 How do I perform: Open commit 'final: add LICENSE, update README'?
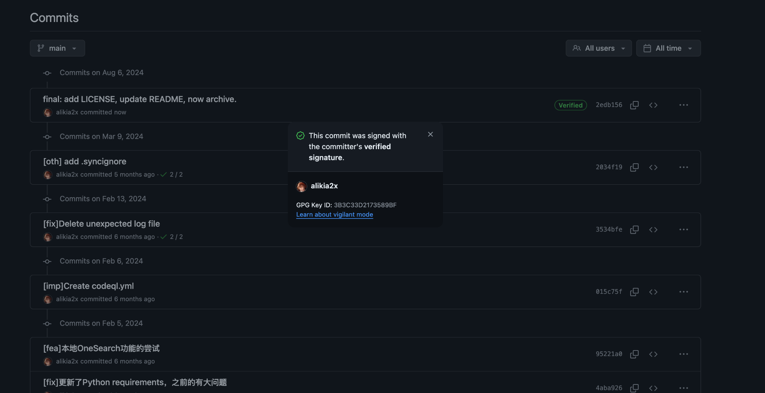[139, 99]
